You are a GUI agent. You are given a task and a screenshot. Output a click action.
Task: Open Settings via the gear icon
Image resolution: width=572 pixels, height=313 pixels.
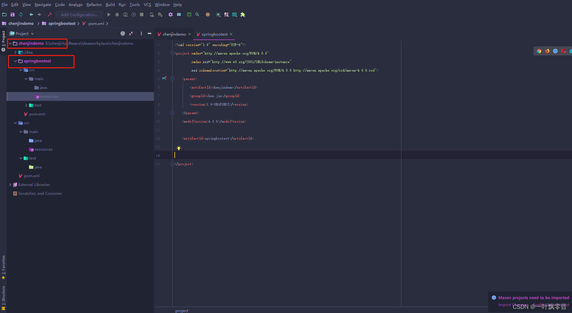pyautogui.click(x=171, y=14)
